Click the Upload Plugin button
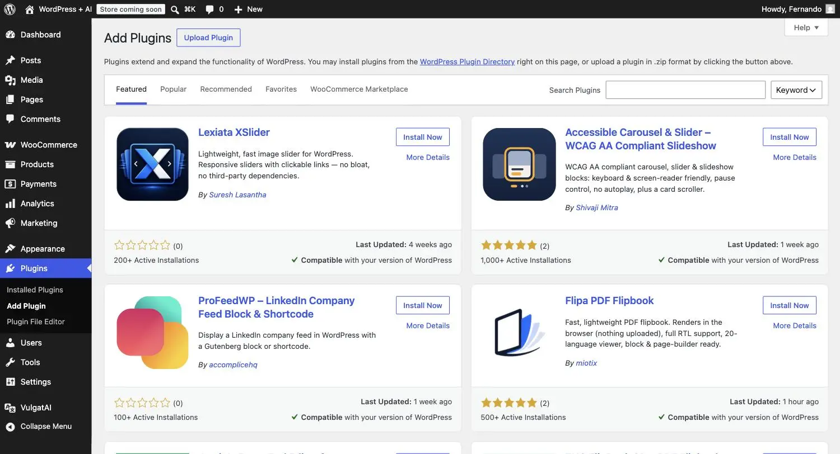Viewport: 840px width, 454px height. (x=208, y=37)
